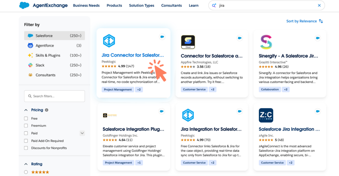Click Salesforce badge on zAgile card
Image resolution: width=339 pixels, height=176 pixels.
(317, 111)
